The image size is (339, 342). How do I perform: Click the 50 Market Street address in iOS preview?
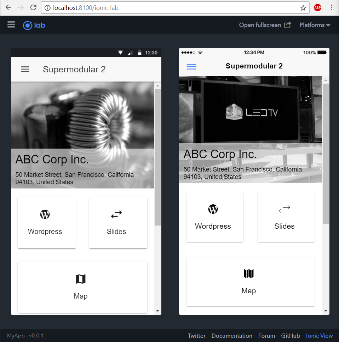tap(242, 173)
